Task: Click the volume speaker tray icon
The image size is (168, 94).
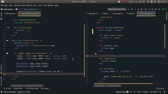Action: [155, 2]
